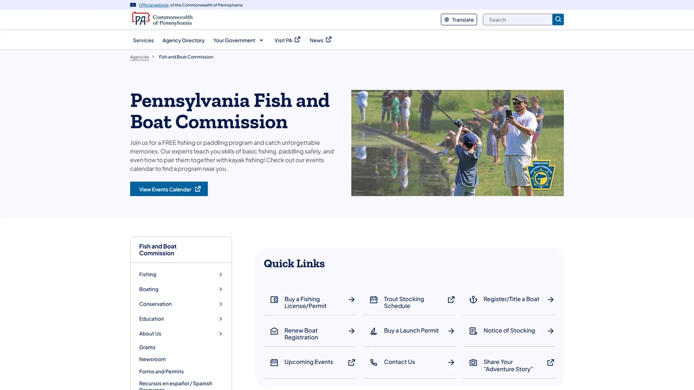
Task: Click the arrow next to Renew Boat Registration
Action: (x=351, y=331)
